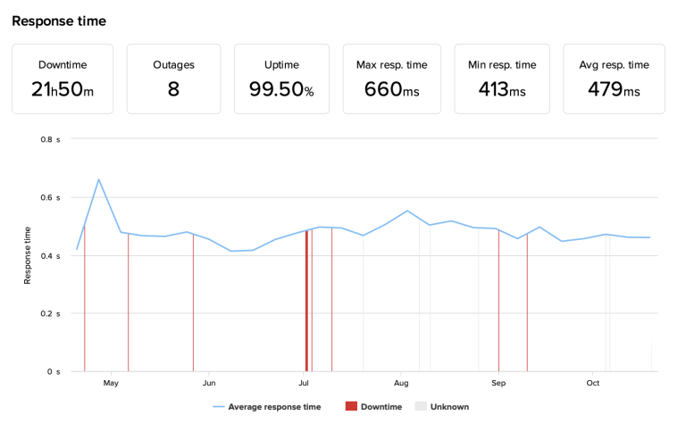686x423 pixels.
Task: Click the Uptime 99.50% card
Action: 281,79
